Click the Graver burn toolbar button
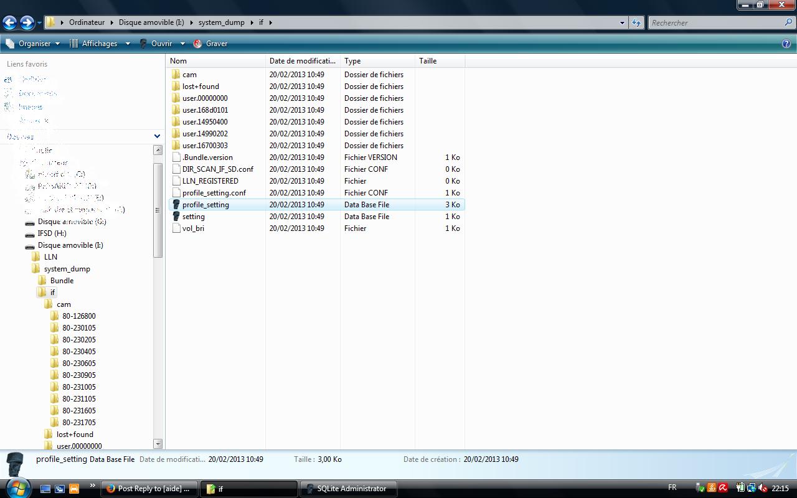This screenshot has width=797, height=498. click(210, 44)
